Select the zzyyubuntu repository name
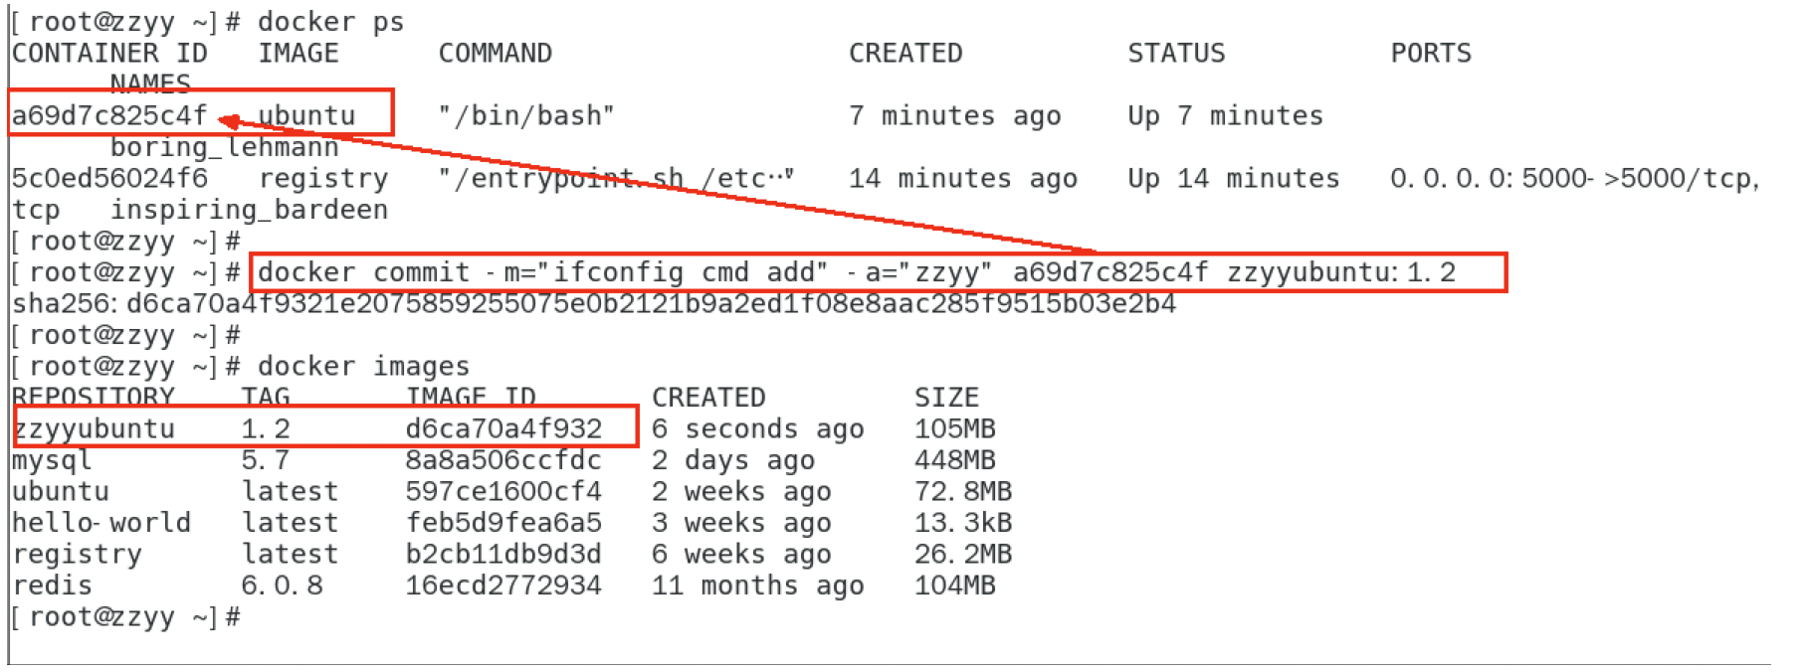This screenshot has width=1805, height=672. pyautogui.click(x=96, y=429)
